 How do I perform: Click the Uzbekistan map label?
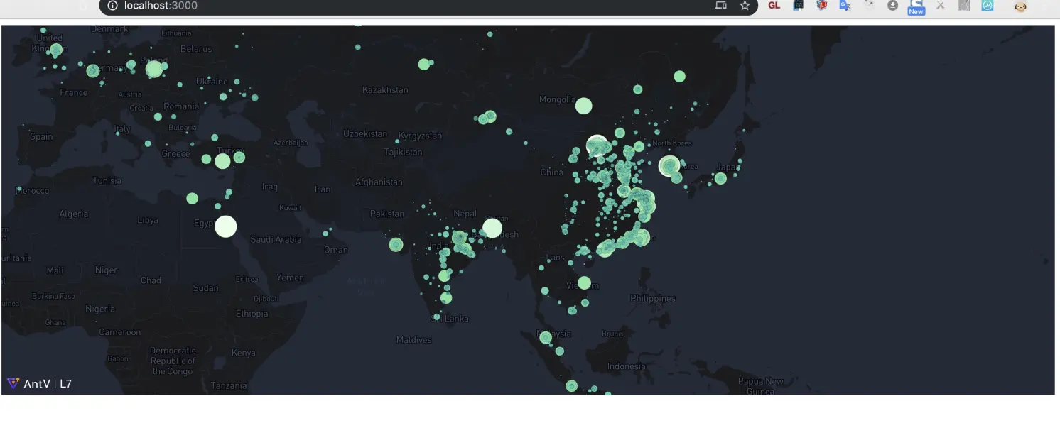point(365,133)
